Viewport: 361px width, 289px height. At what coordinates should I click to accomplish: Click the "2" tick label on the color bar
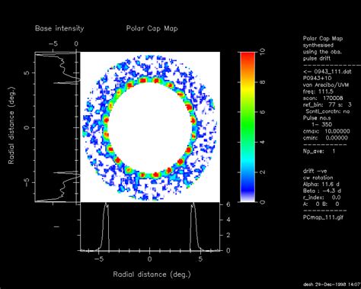pyautogui.click(x=263, y=172)
